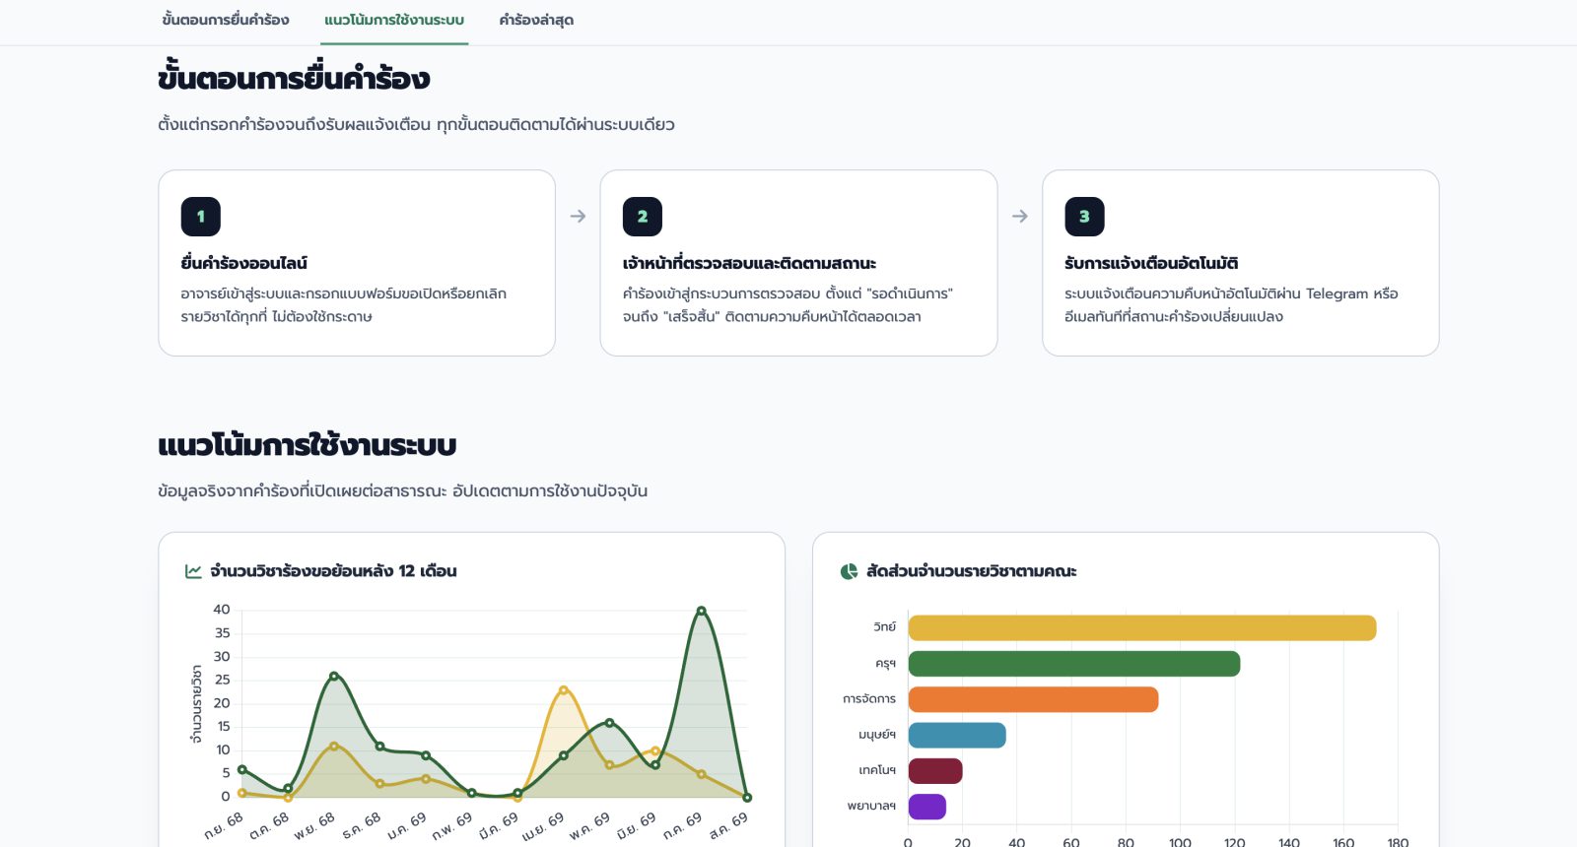Image resolution: width=1577 pixels, height=847 pixels.
Task: Click the green ครุฯ bar
Action: tap(1074, 664)
